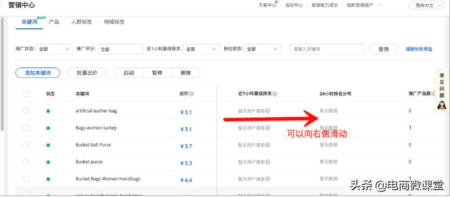
Task: Click the 启动 button
Action: pos(128,73)
